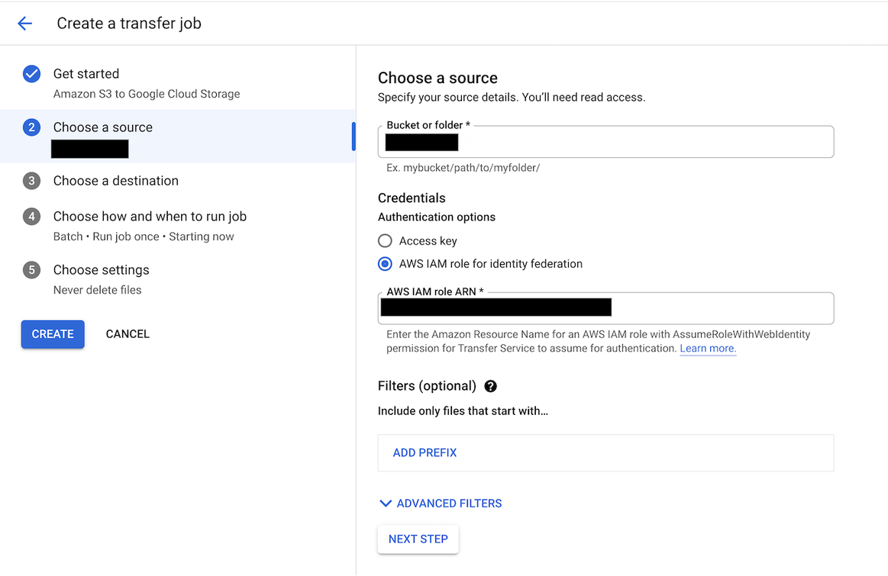This screenshot has height=576, width=888.
Task: Cancel the transfer job creation
Action: click(127, 333)
